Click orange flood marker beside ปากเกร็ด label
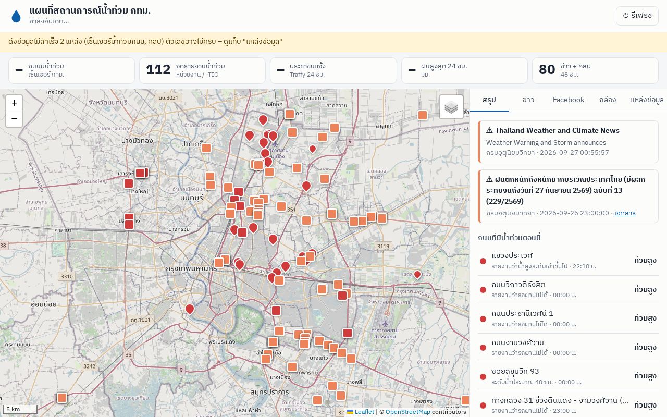The image size is (667, 417). click(x=206, y=148)
